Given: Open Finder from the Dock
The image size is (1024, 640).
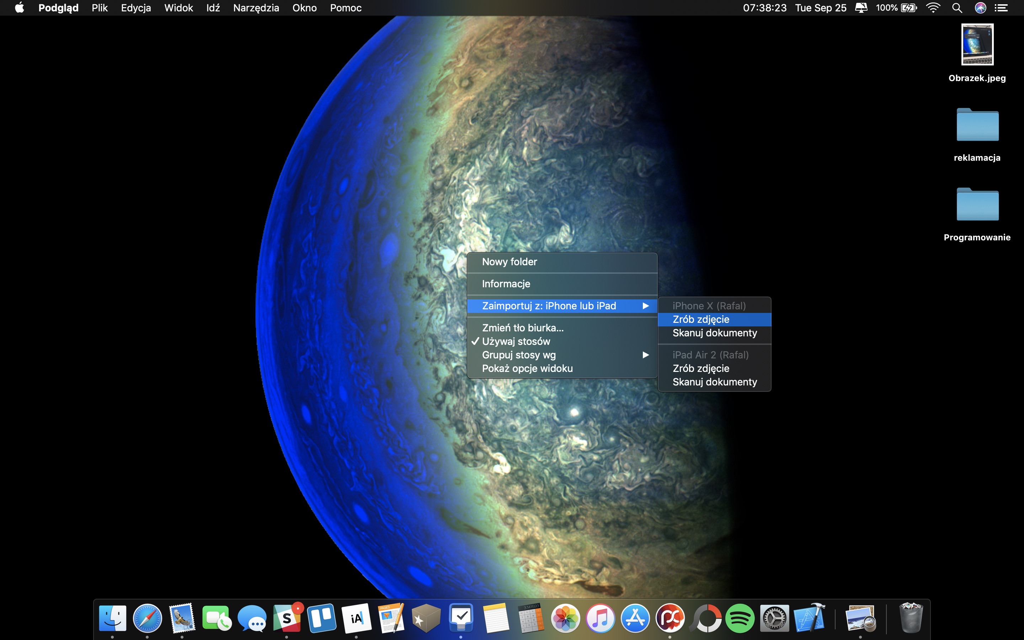Looking at the screenshot, I should tap(113, 618).
